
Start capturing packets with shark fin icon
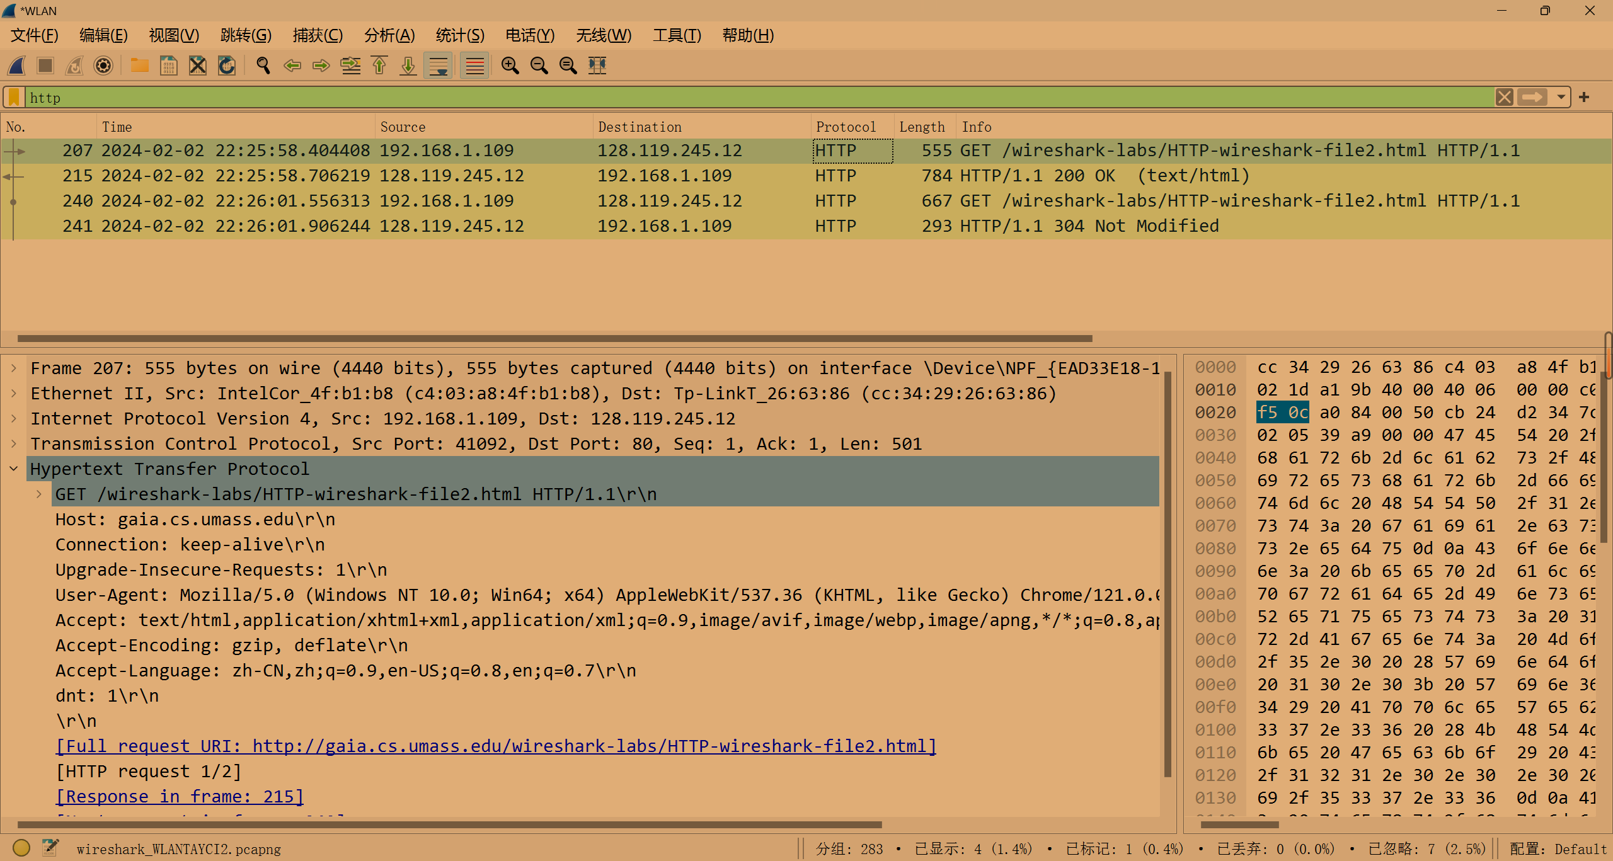pyautogui.click(x=17, y=66)
